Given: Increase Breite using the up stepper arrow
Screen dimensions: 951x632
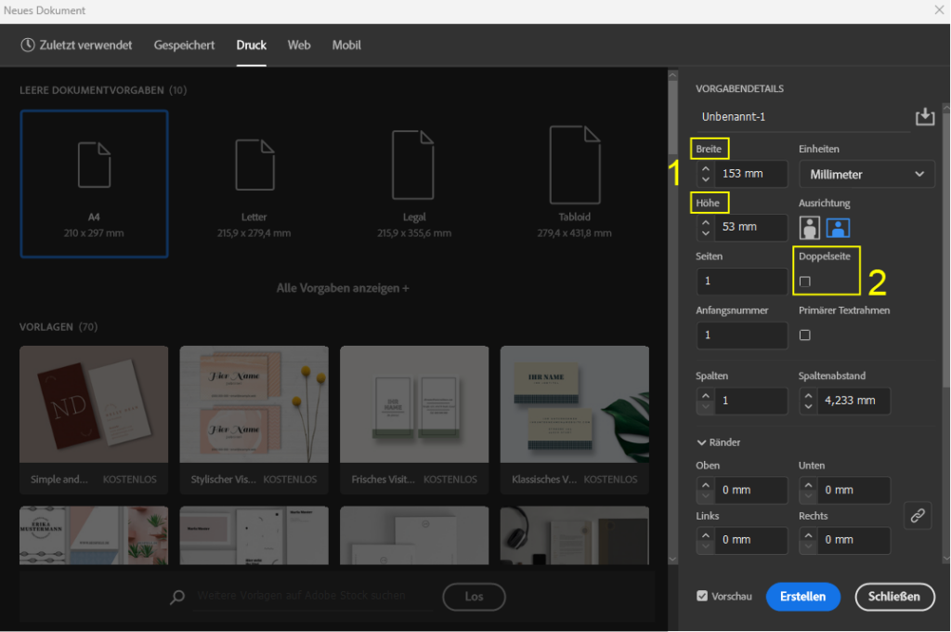Looking at the screenshot, I should tap(705, 168).
